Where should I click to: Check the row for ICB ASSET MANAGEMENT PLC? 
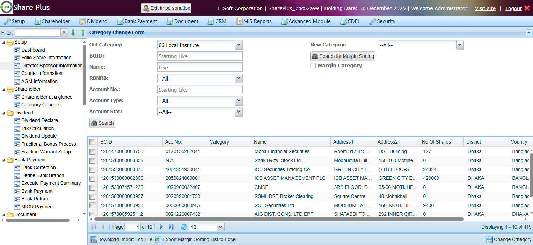(x=92, y=178)
